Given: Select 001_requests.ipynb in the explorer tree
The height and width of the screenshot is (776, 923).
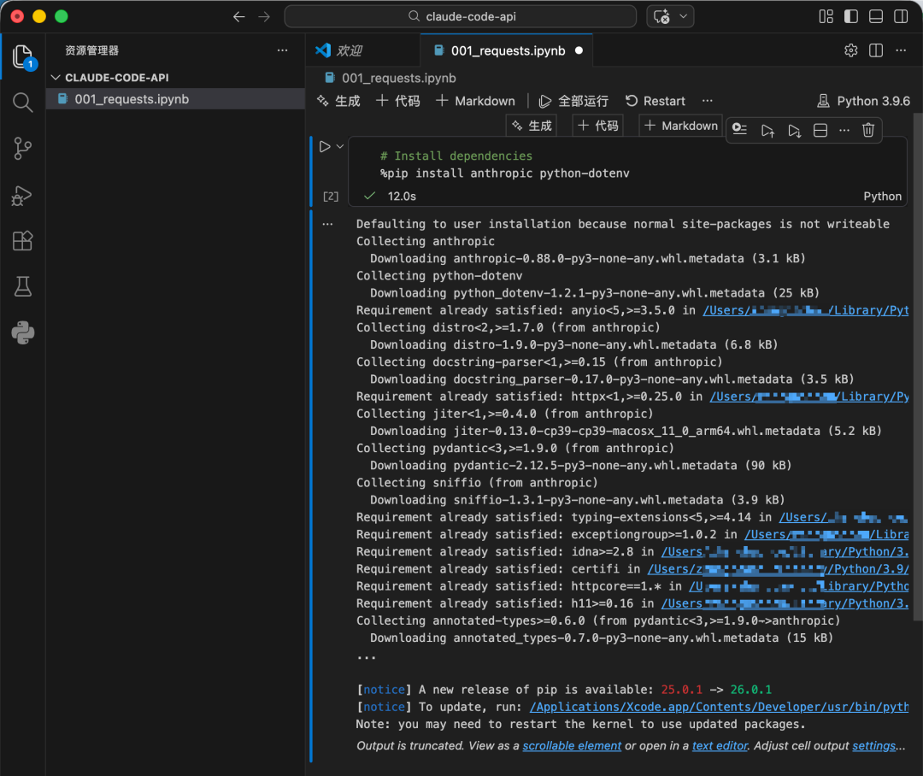Looking at the screenshot, I should [x=175, y=99].
